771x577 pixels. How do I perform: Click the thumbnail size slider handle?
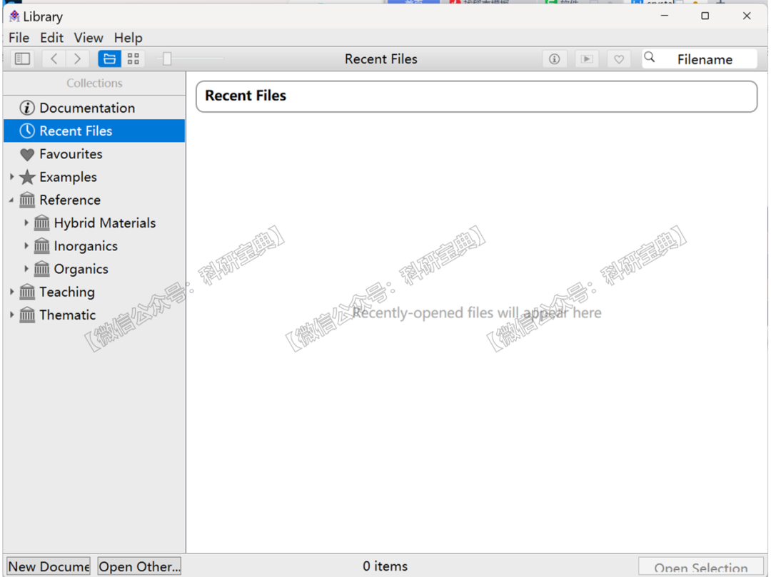coord(167,59)
